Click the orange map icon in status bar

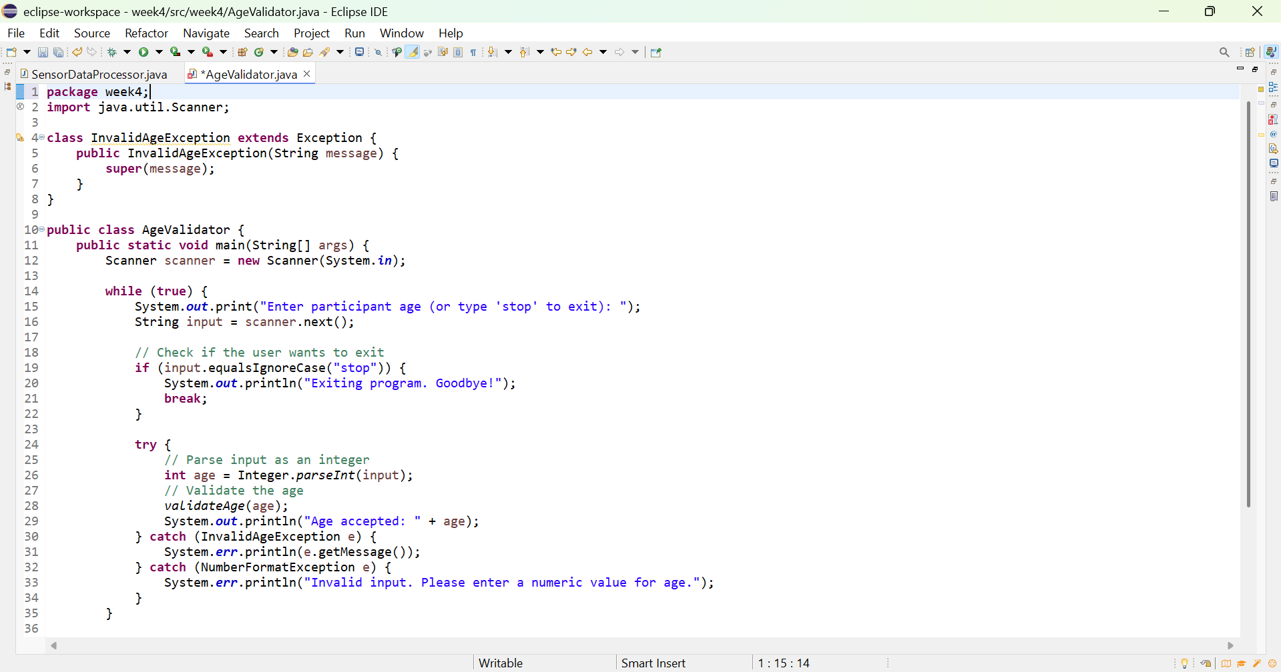[x=1226, y=663]
